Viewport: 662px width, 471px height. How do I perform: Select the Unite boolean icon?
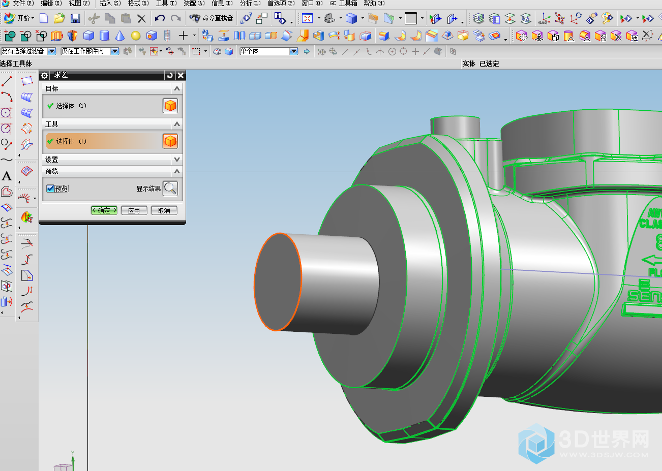pyautogui.click(x=10, y=36)
